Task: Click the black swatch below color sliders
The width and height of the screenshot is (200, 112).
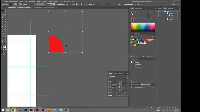Action: tap(132, 21)
